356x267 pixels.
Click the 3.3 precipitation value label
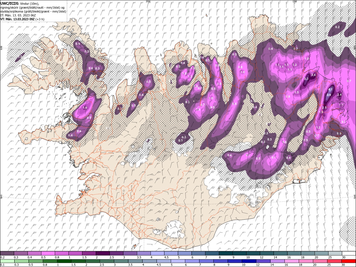(x=306, y=79)
